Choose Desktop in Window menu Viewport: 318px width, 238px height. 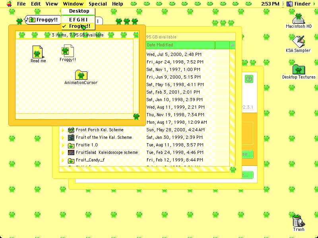tap(78, 11)
